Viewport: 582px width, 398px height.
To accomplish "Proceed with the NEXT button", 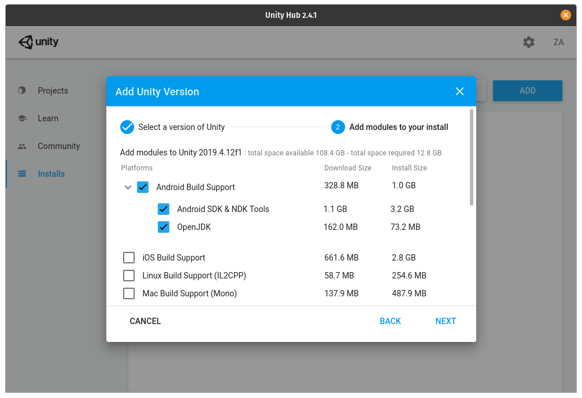I will pos(446,321).
